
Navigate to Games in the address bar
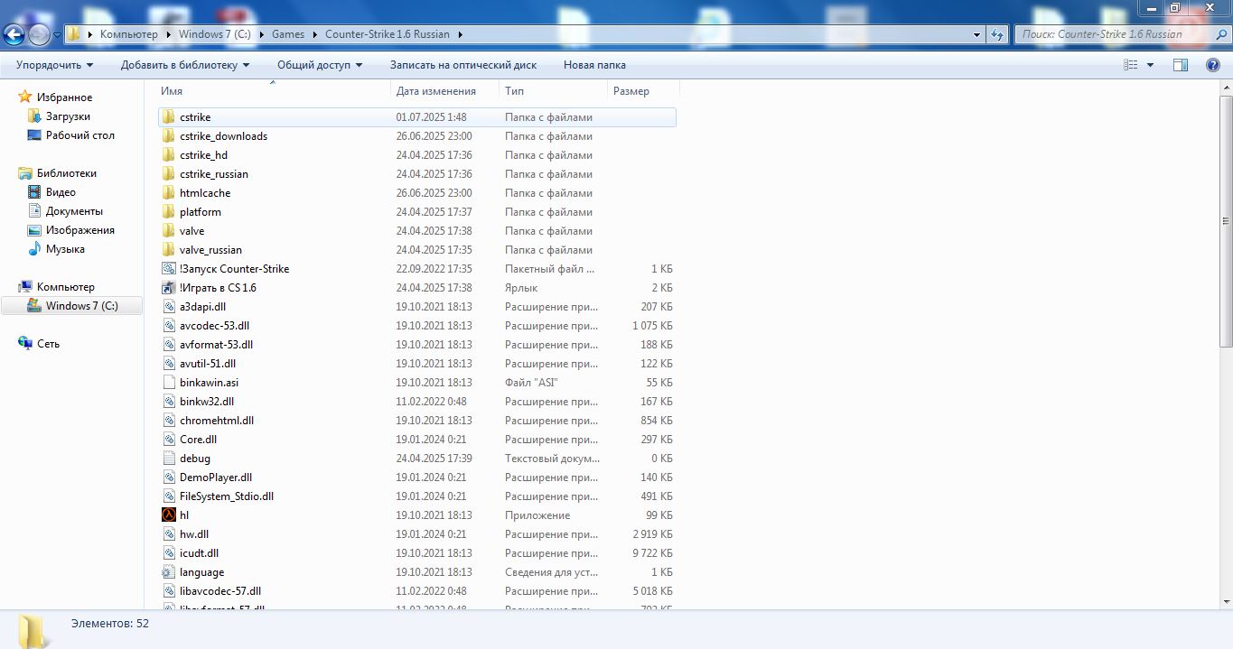(288, 34)
